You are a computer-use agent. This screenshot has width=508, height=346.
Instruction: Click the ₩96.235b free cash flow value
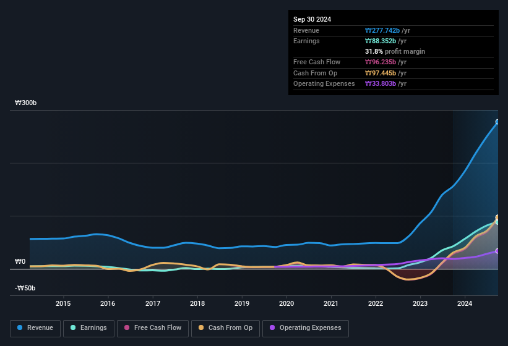[381, 62]
